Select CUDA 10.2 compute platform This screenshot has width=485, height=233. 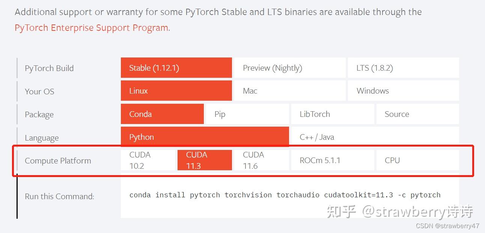148,160
